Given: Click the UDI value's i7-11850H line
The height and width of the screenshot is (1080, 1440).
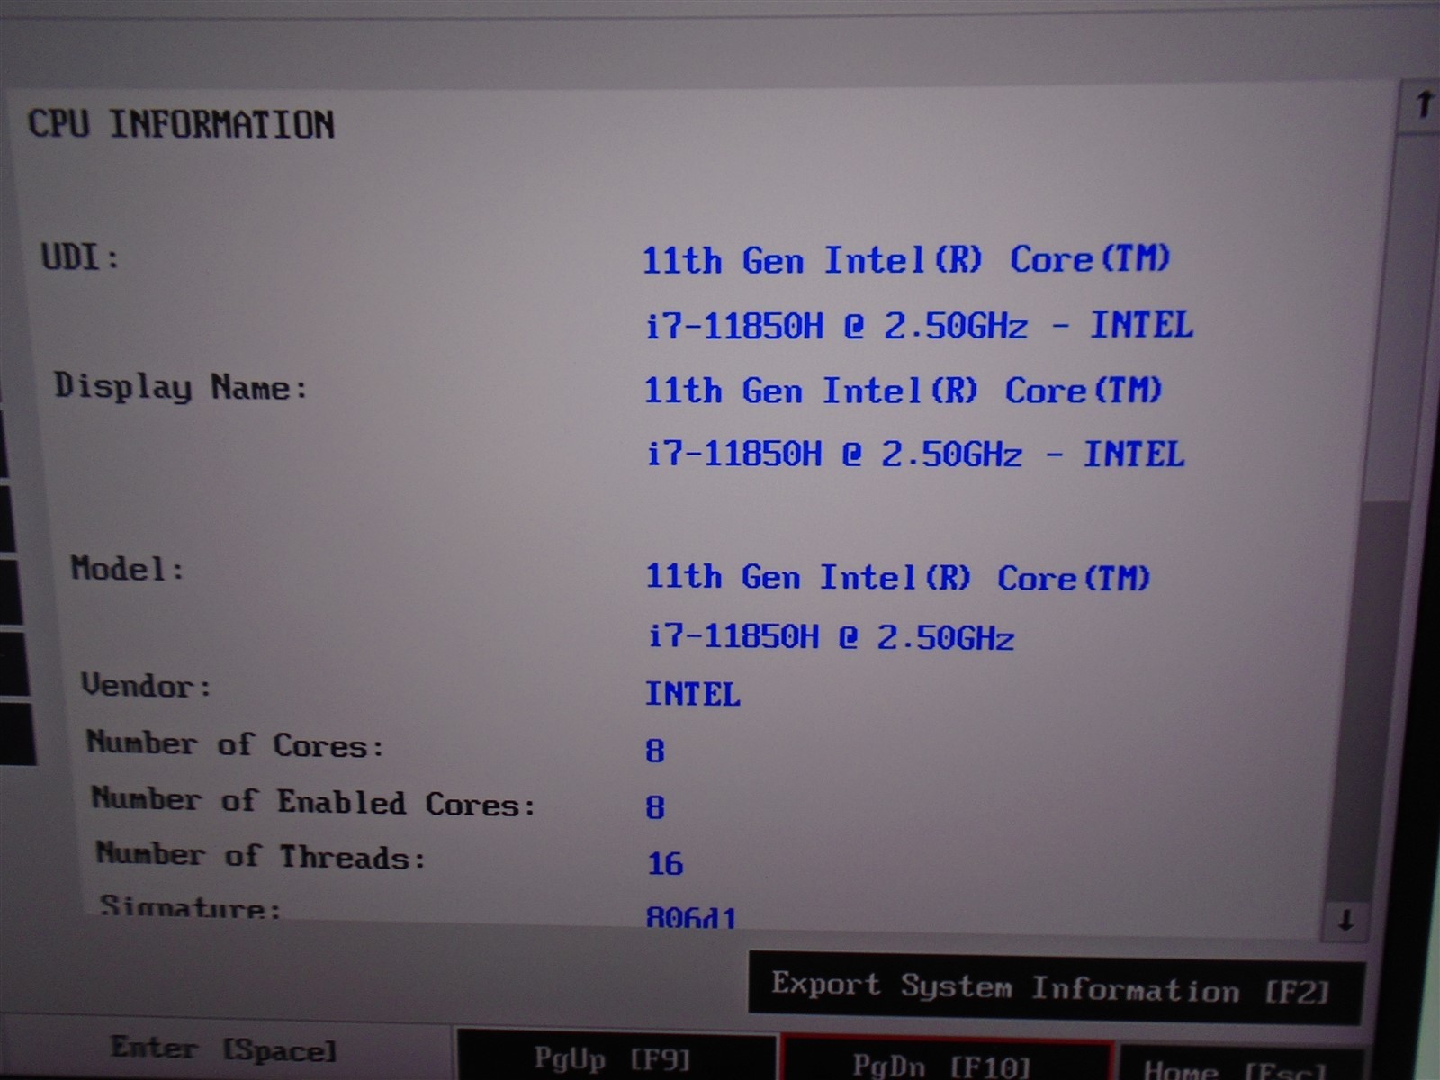Looking at the screenshot, I should [x=919, y=325].
